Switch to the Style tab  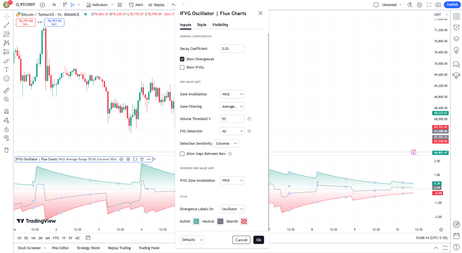pos(202,25)
